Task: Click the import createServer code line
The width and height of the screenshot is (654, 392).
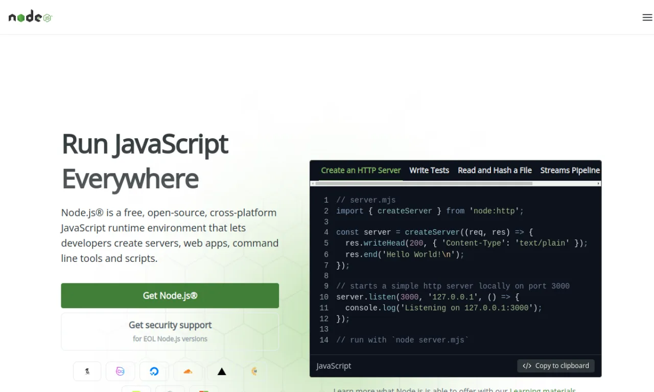Action: pos(430,211)
